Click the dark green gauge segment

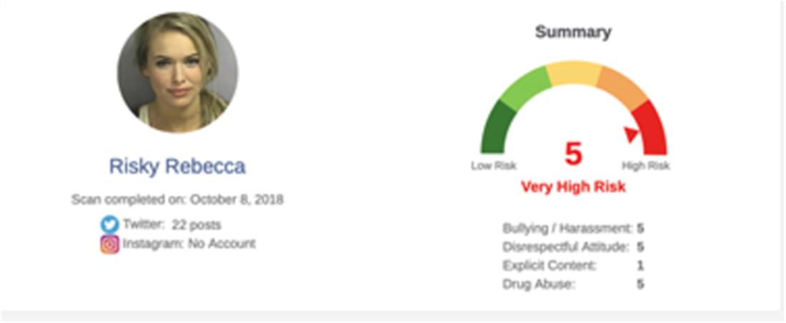tap(498, 129)
